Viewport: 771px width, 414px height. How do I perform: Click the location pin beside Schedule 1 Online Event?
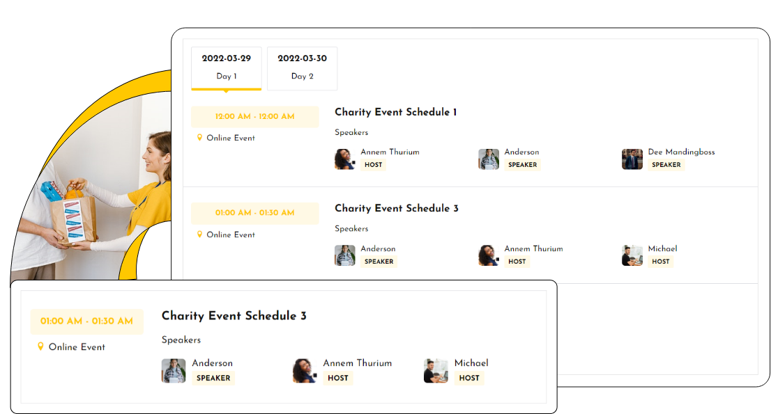[199, 138]
